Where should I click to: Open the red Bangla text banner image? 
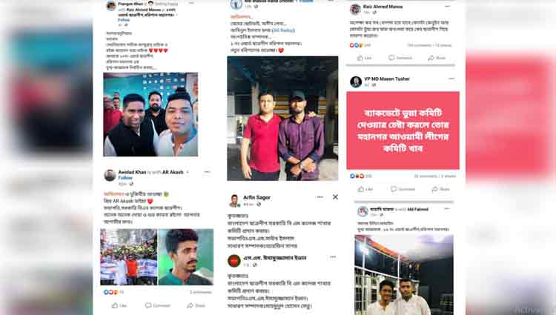click(403, 130)
